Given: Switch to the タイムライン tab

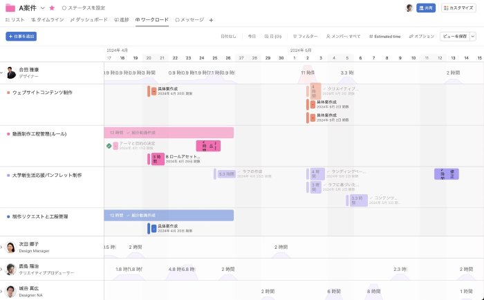Looking at the screenshot, I should click(x=48, y=20).
